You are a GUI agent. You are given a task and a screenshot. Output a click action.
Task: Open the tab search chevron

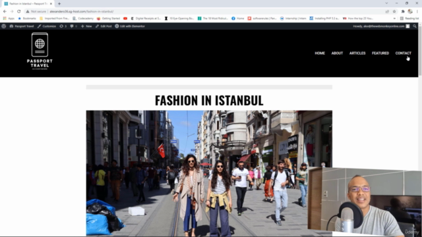tap(386, 3)
